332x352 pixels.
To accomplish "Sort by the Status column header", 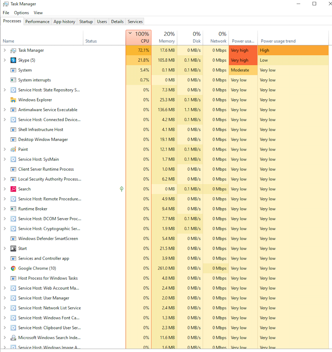I will point(104,37).
